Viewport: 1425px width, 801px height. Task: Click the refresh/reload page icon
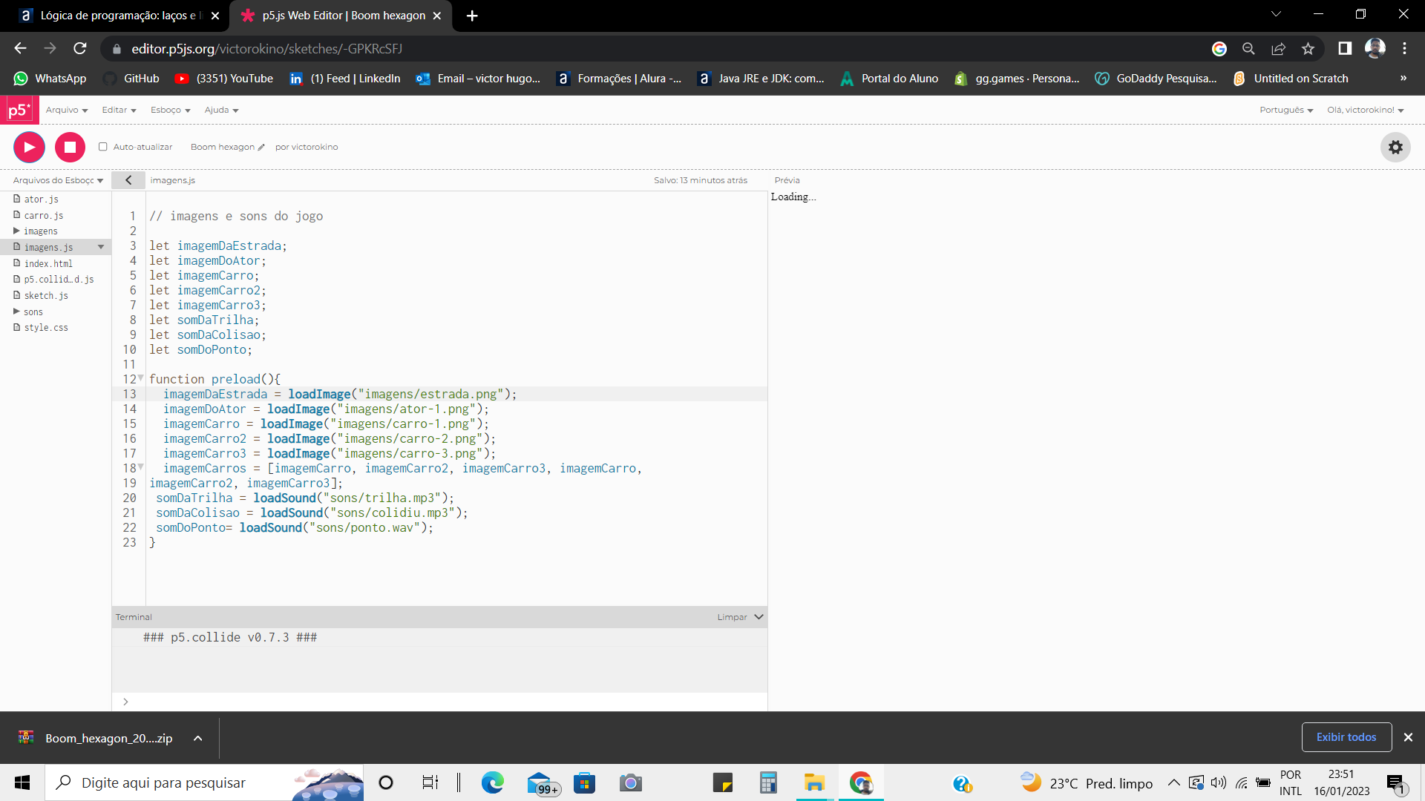[82, 49]
